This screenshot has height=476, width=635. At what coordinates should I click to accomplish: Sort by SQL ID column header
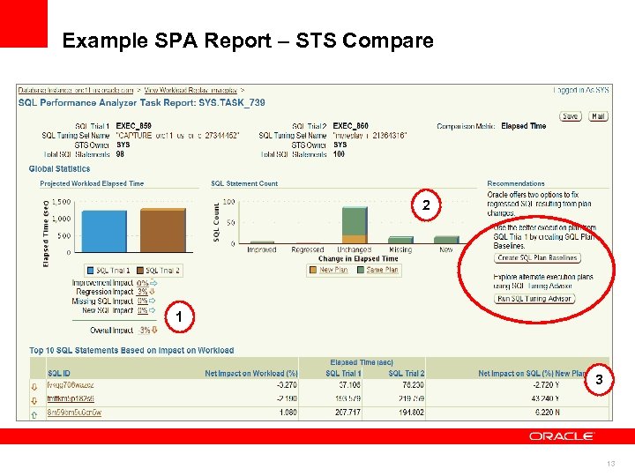(x=59, y=373)
